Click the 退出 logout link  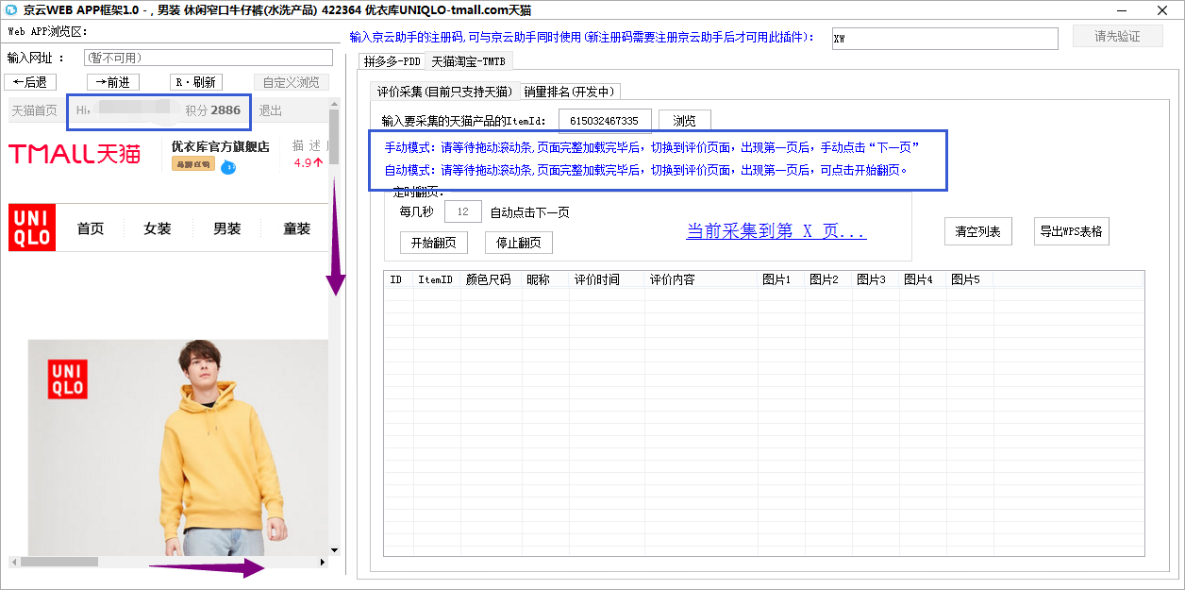tap(271, 110)
